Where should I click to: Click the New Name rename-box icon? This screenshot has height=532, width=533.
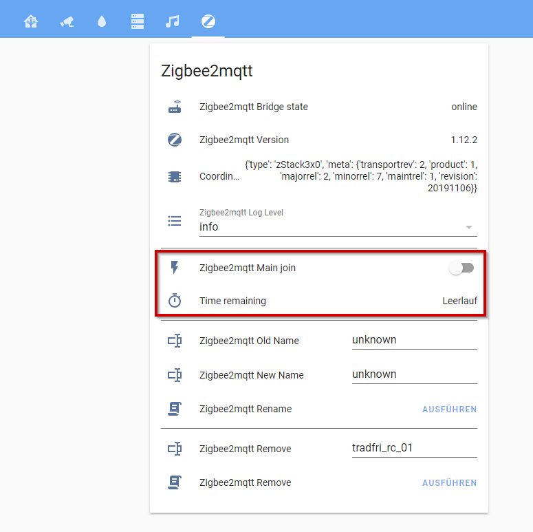(x=175, y=375)
